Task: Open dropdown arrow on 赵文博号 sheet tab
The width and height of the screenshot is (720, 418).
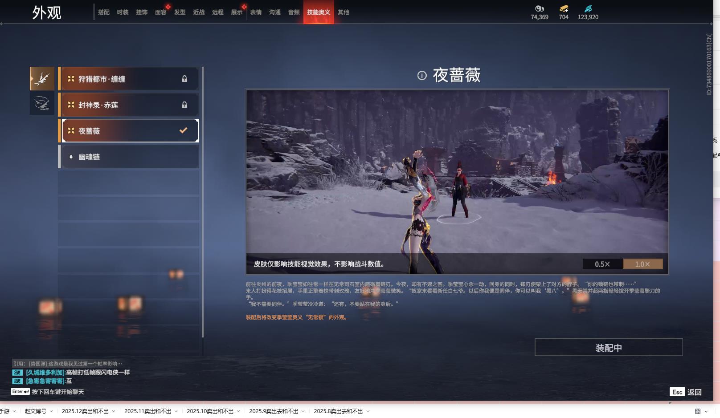Action: [51, 411]
